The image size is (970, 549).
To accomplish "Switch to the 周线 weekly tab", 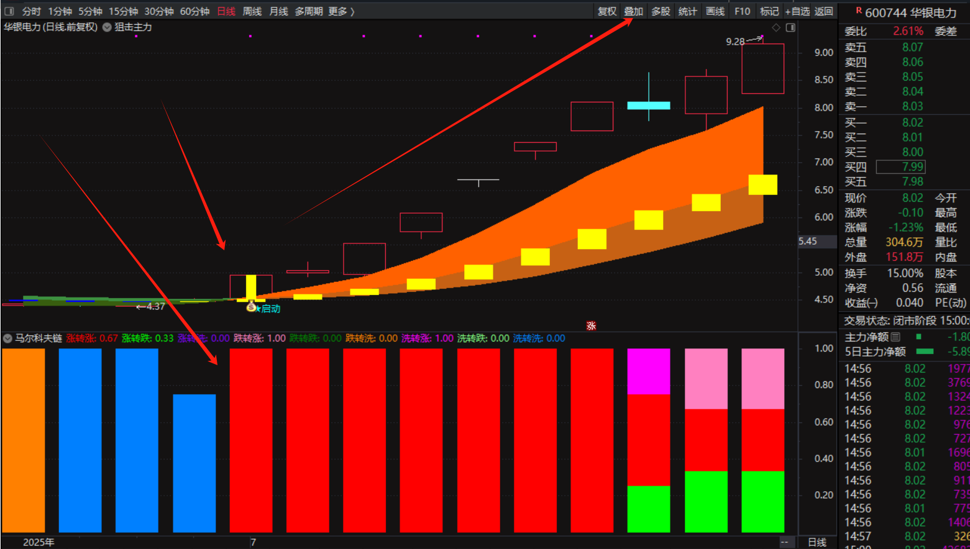I will 252,11.
